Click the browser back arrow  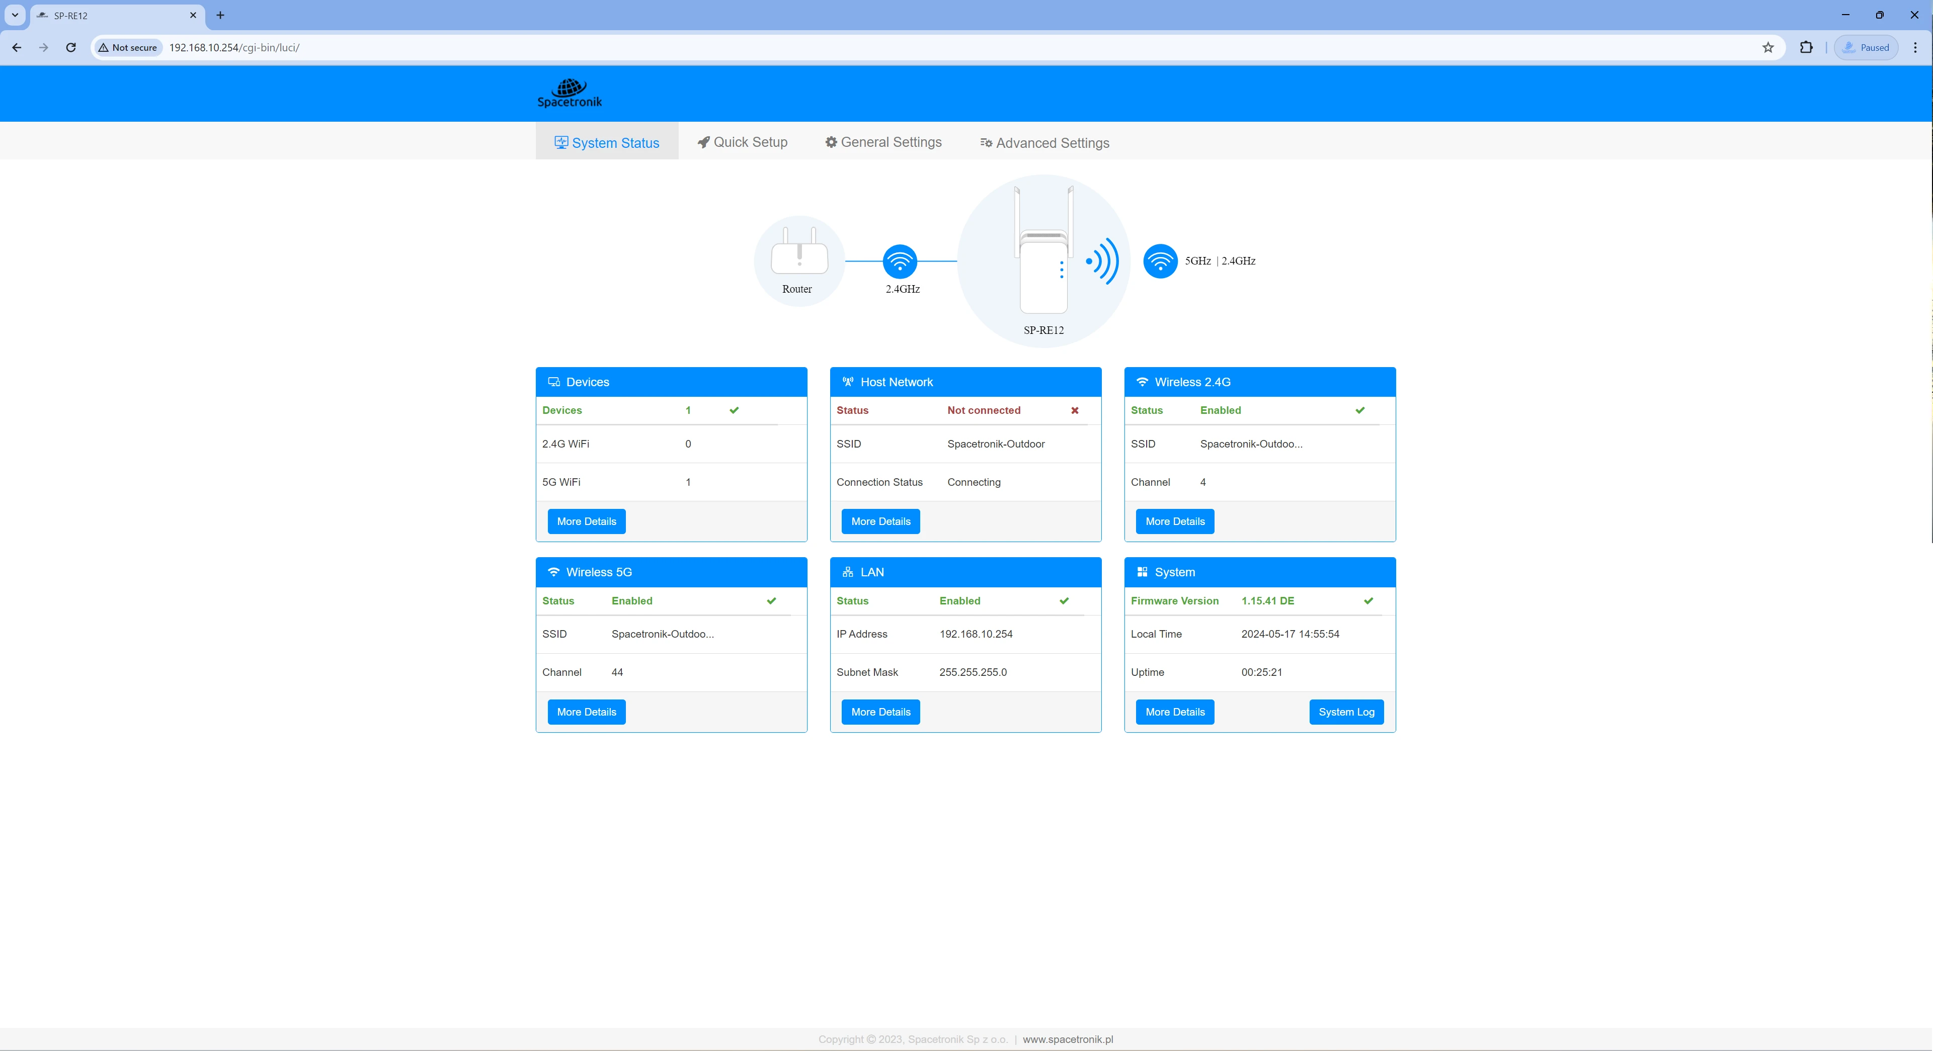pos(17,47)
